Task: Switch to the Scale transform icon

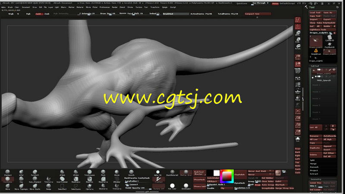Action: (298, 40)
